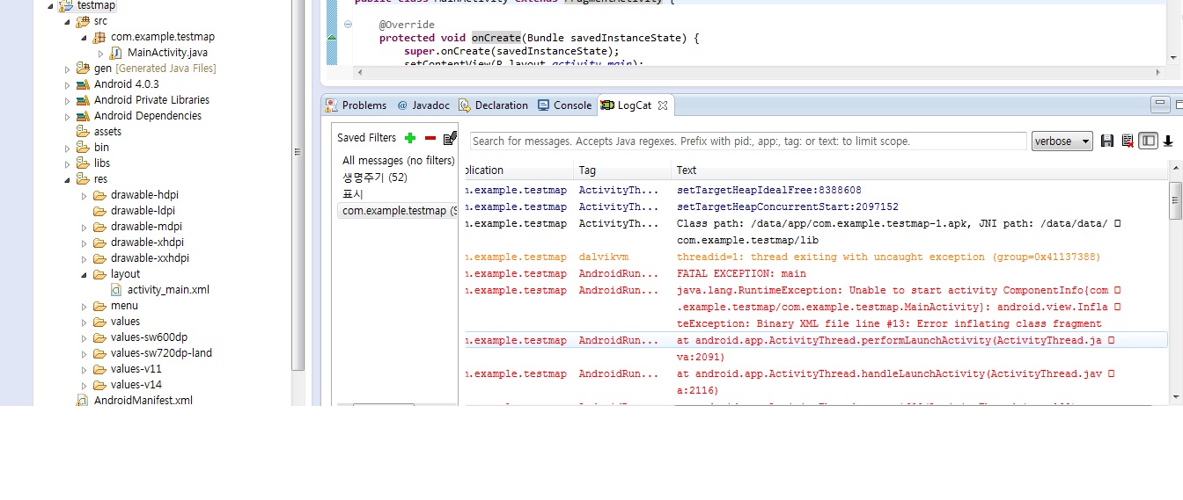Select dalvikvm thread exiting log line

click(x=888, y=257)
